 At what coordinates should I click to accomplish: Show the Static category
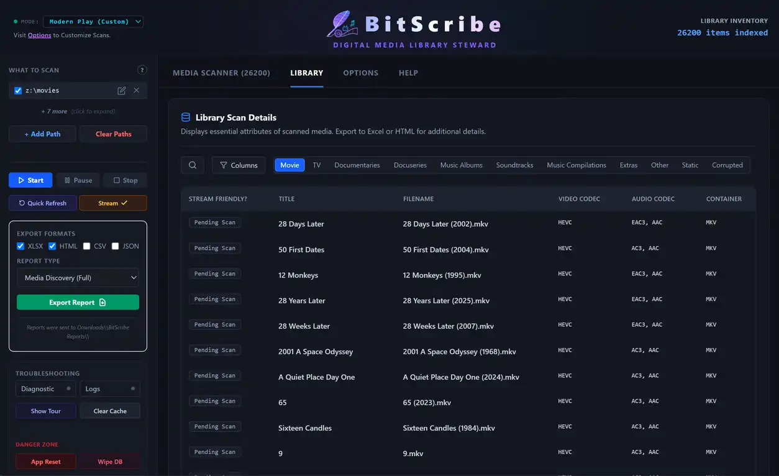690,165
